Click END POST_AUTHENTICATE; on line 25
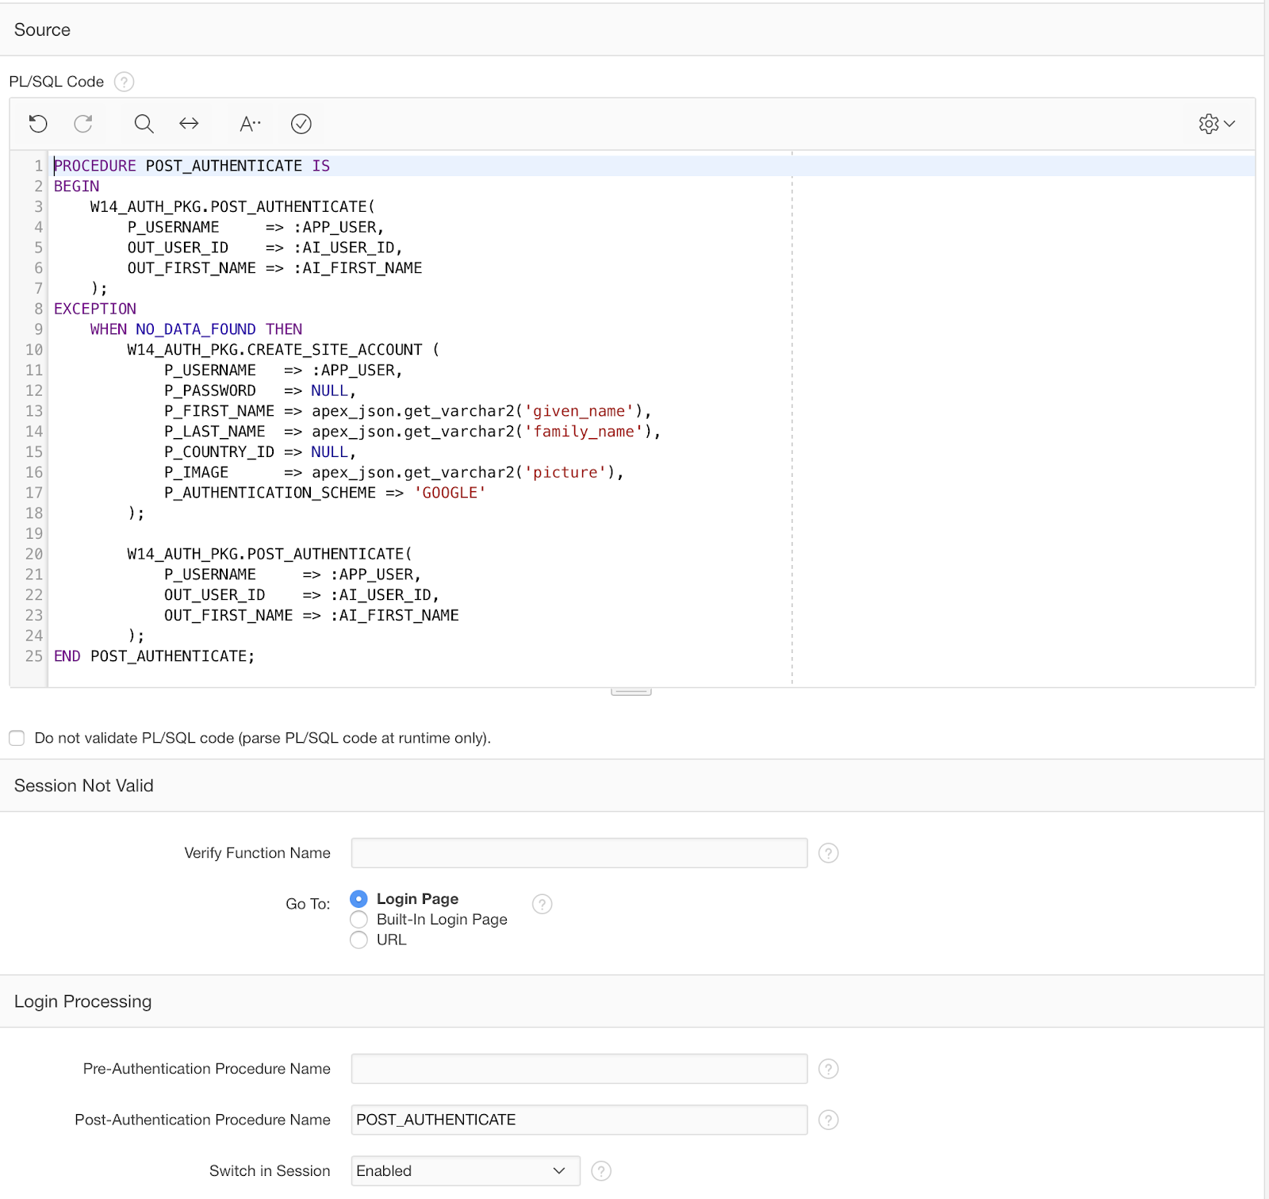The width and height of the screenshot is (1269, 1199). tap(155, 656)
